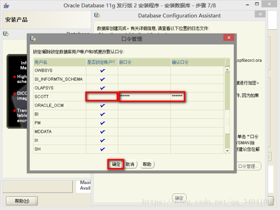Click 取消 in the 口令管理 dialog

(x=130, y=164)
